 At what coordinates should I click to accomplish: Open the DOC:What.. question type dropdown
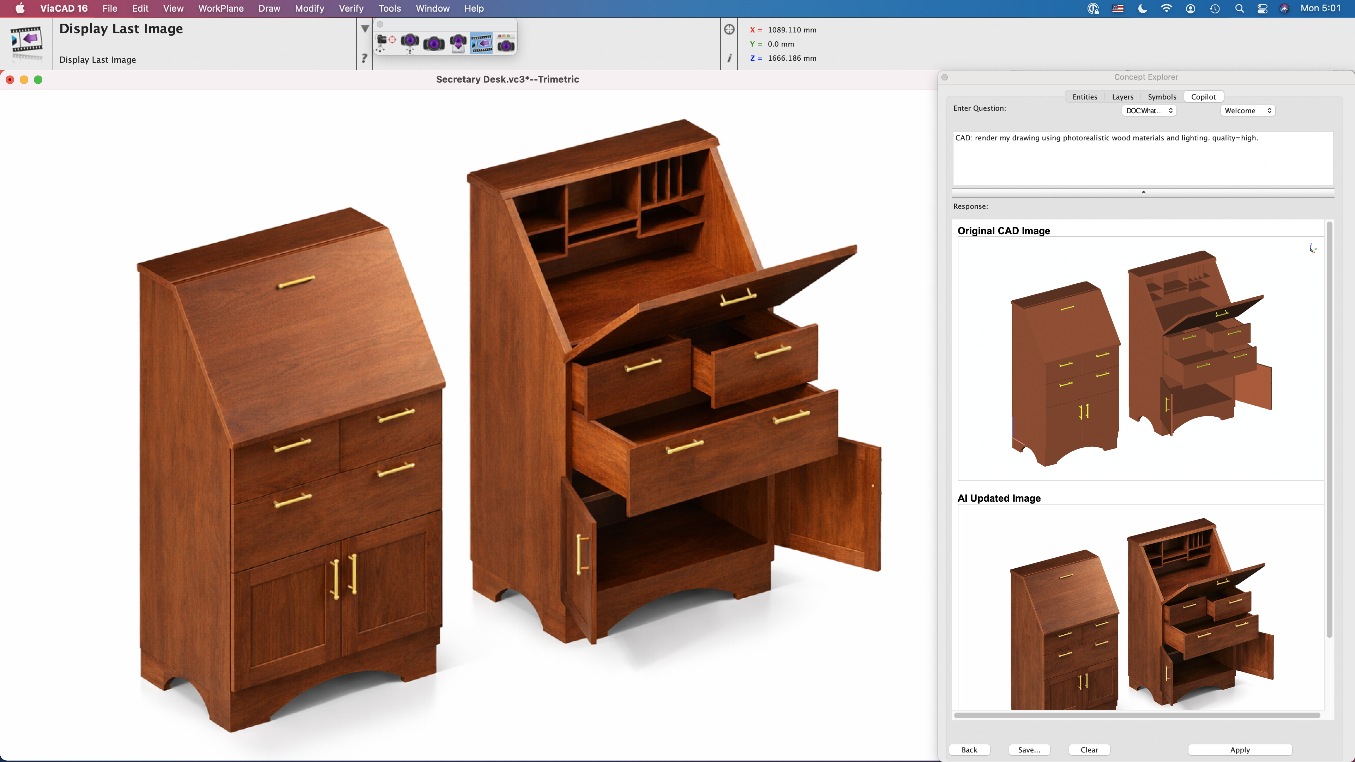[x=1149, y=110]
